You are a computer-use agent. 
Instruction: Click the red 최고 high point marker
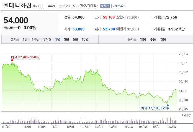tap(12, 60)
